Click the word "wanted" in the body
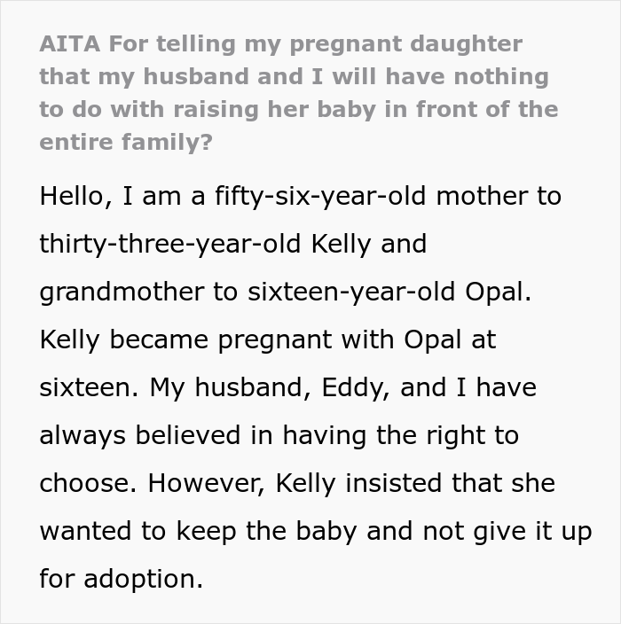The height and width of the screenshot is (624, 621). coord(91,531)
